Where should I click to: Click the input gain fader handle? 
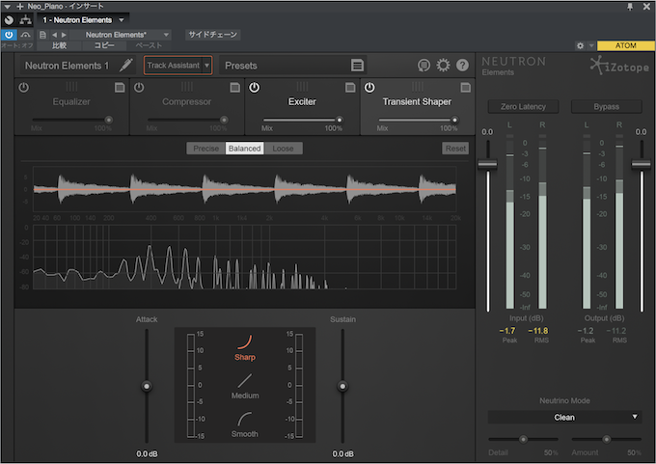point(487,164)
